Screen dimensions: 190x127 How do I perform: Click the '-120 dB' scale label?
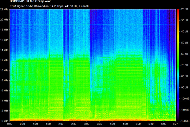point(185,121)
